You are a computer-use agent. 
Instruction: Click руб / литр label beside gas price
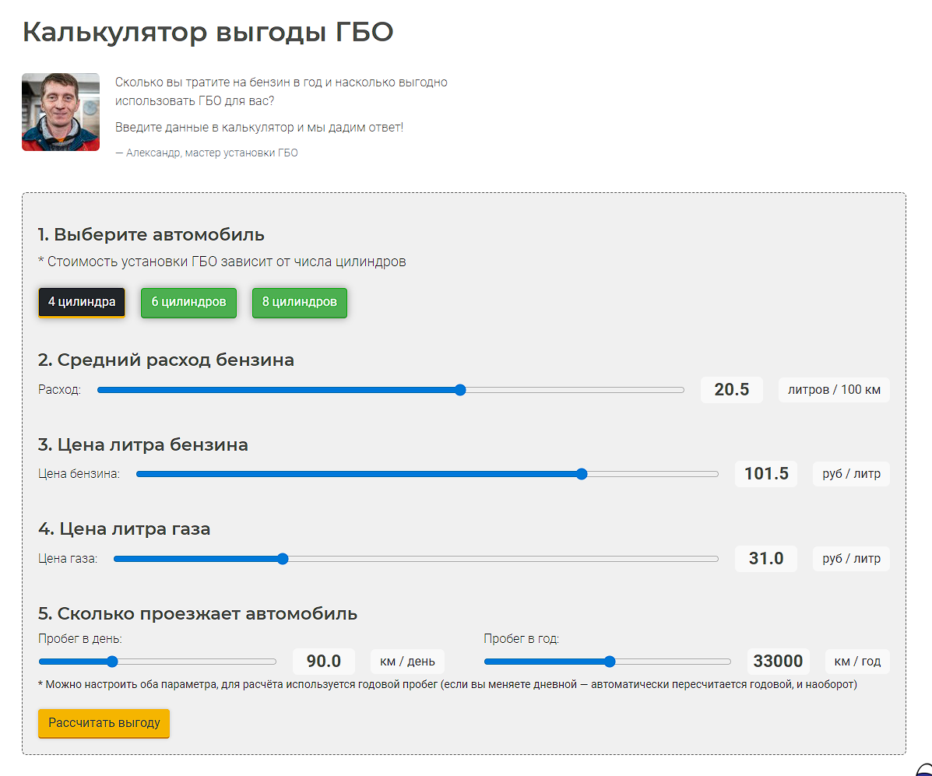coord(851,559)
